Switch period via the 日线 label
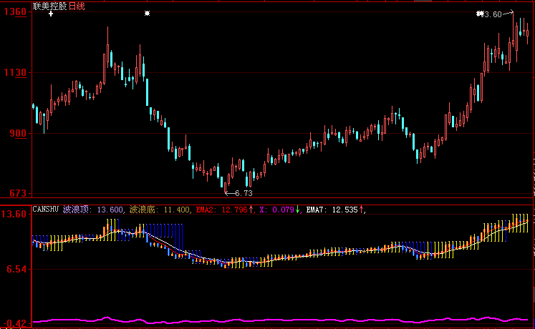The width and height of the screenshot is (535, 329). pos(75,6)
